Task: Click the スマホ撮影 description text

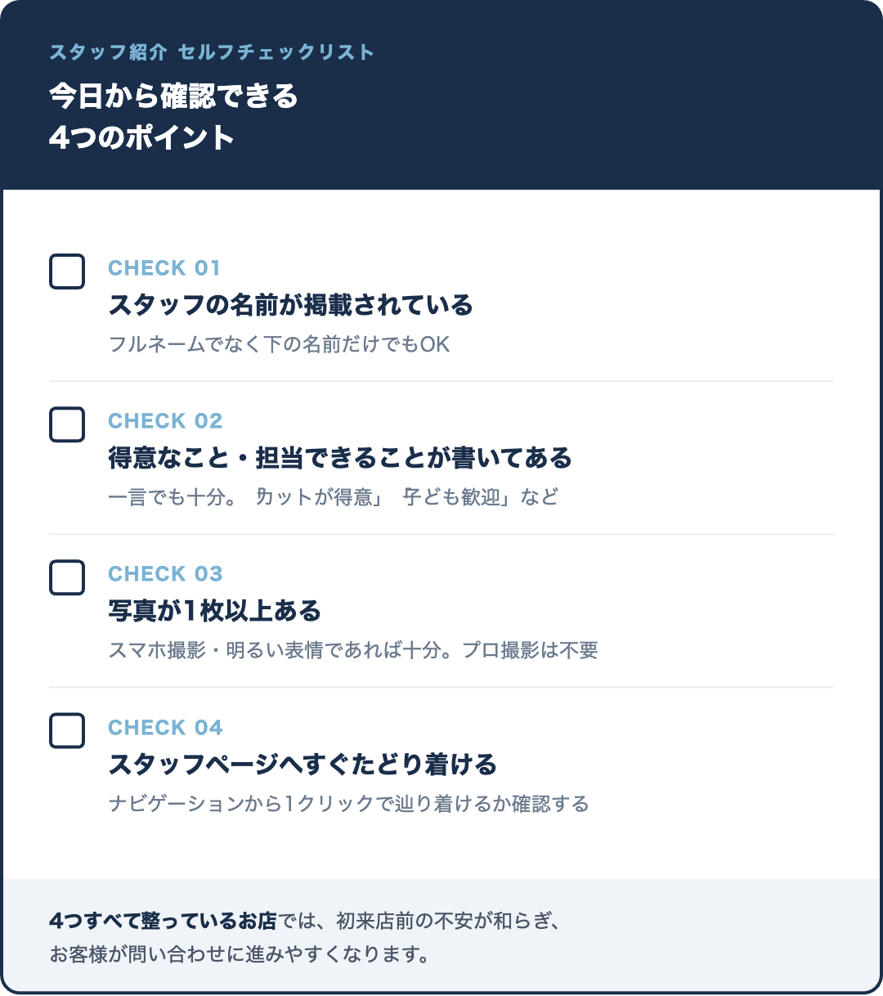Action: point(353,651)
